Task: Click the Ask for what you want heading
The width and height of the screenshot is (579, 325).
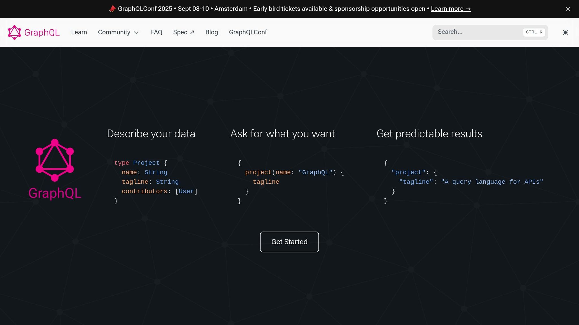Action: tap(283, 134)
